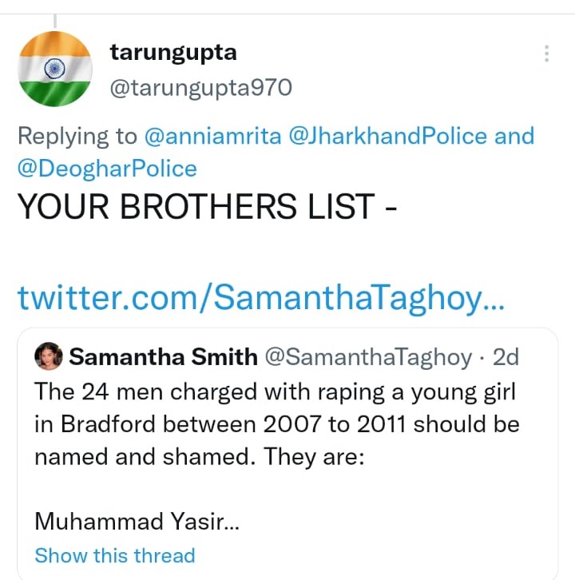Click the blue 'and' in reply recipients
575x580 pixels.
click(514, 136)
